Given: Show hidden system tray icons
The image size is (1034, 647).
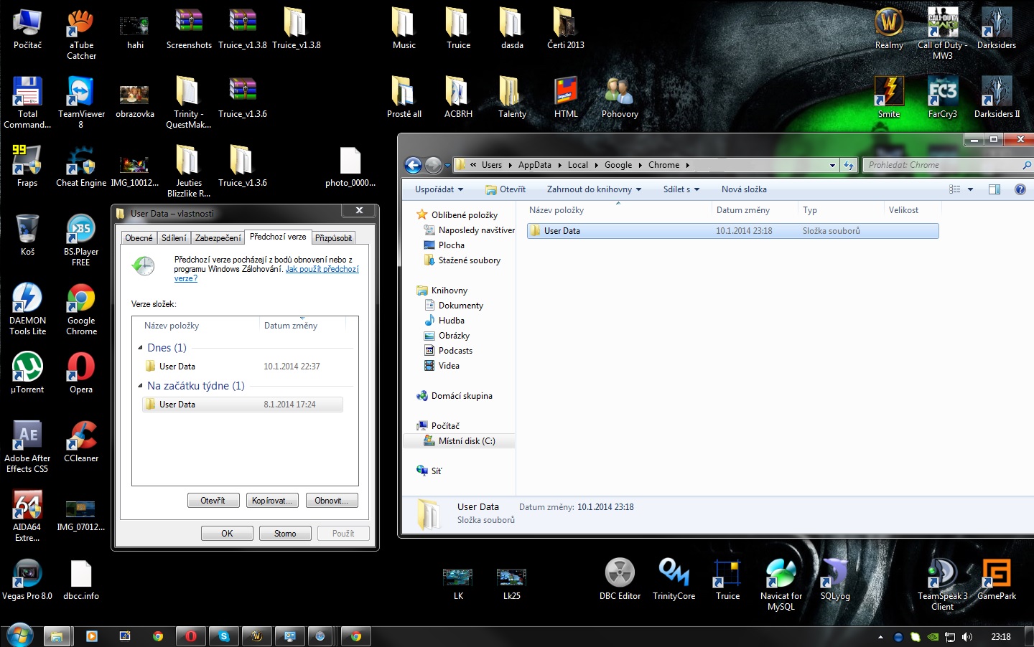Looking at the screenshot, I should point(880,636).
